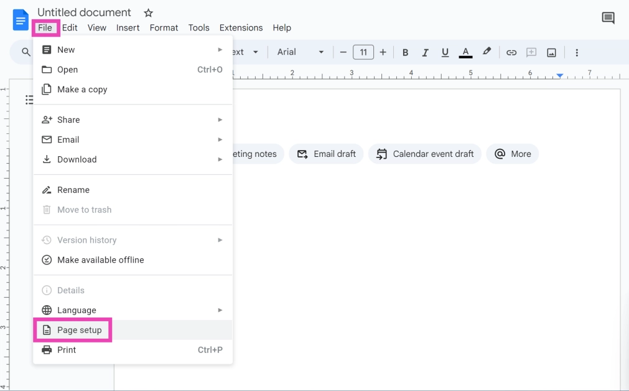This screenshot has width=629, height=391.
Task: Open comment history speech bubble icon
Action: (x=608, y=18)
